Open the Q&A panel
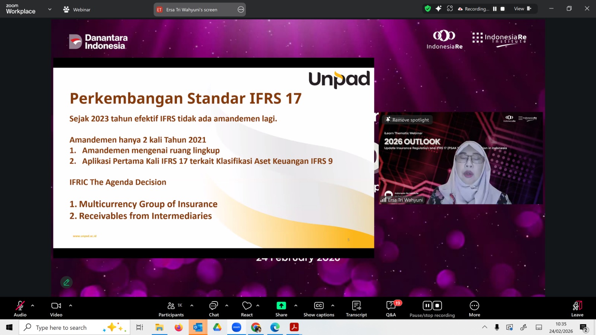The height and width of the screenshot is (335, 596). (391, 309)
